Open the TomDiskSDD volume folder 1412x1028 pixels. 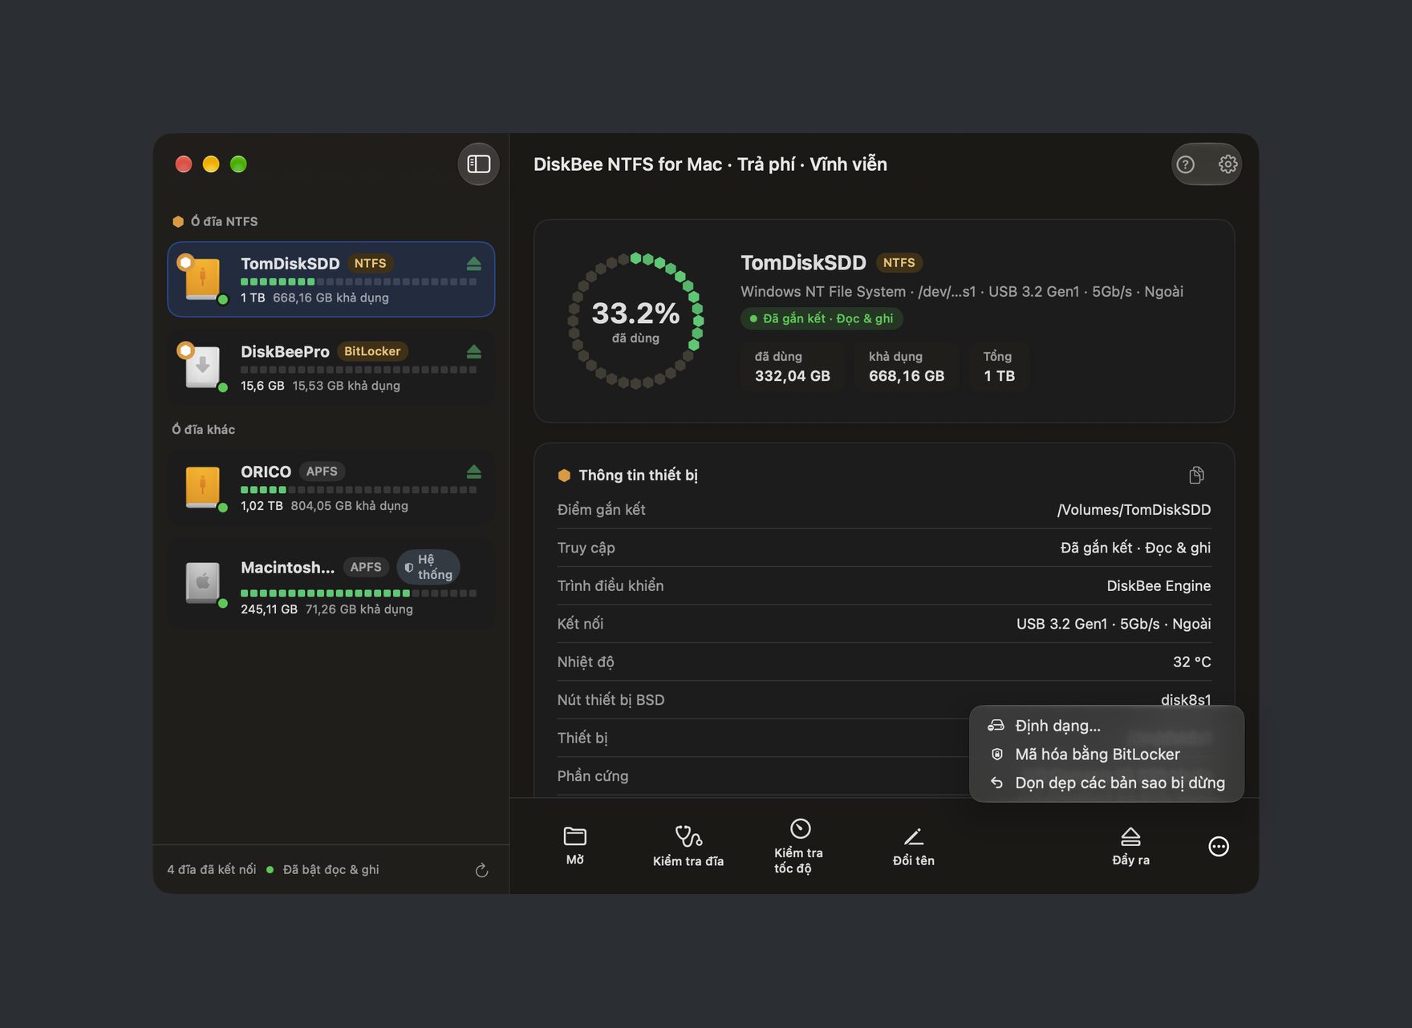click(575, 846)
